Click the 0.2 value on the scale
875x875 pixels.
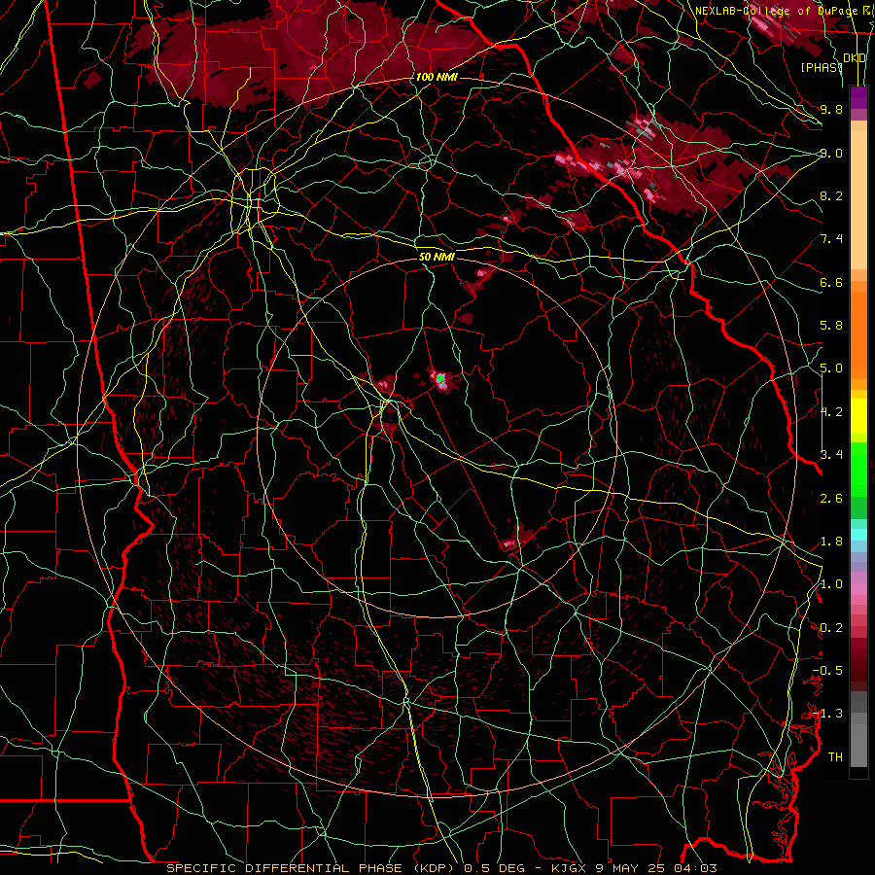tap(831, 628)
